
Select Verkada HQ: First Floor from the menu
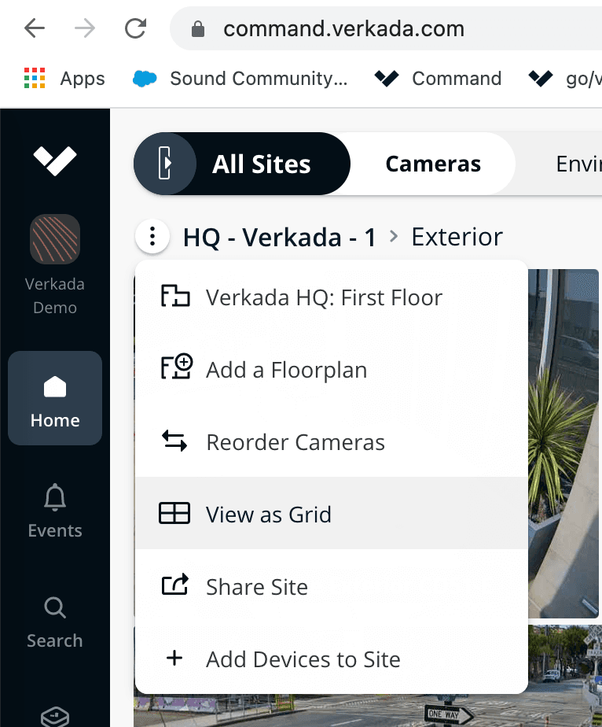click(324, 297)
